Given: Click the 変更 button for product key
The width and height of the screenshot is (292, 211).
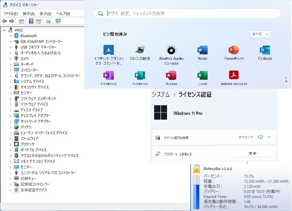Looking at the screenshot, I should [x=252, y=153].
